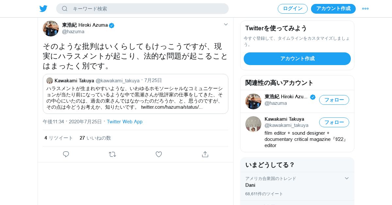View the 4 リツイート list
Viewport: 392px width, 205px height.
click(59, 138)
